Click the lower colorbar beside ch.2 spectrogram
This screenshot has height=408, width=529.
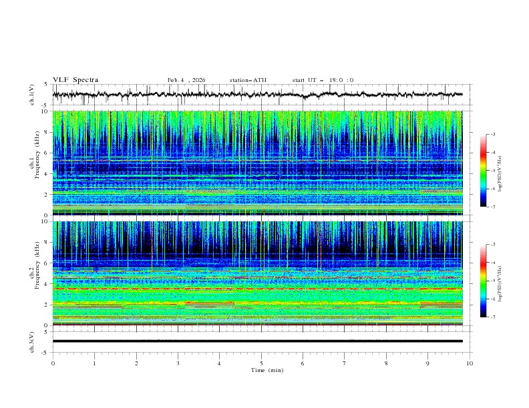click(484, 281)
